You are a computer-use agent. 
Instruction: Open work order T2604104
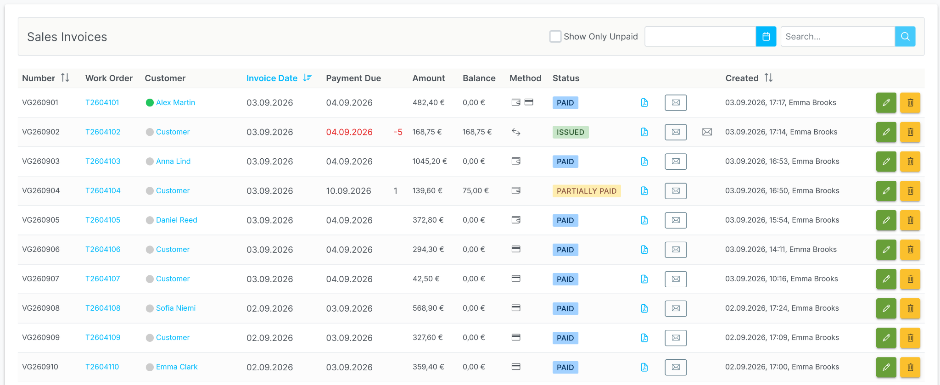103,190
